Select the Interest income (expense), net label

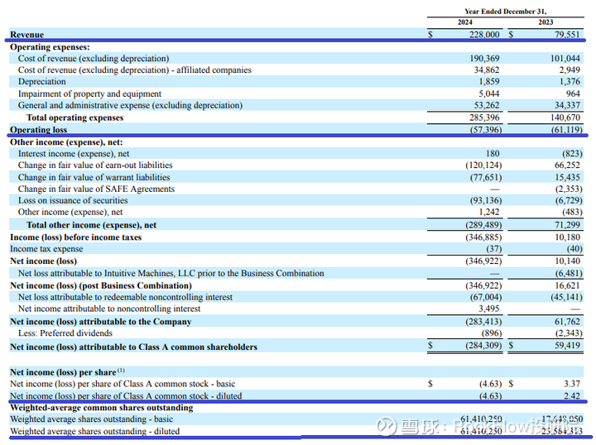(74, 154)
